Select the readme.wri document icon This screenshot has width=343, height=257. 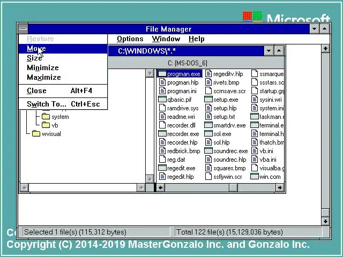click(x=162, y=117)
